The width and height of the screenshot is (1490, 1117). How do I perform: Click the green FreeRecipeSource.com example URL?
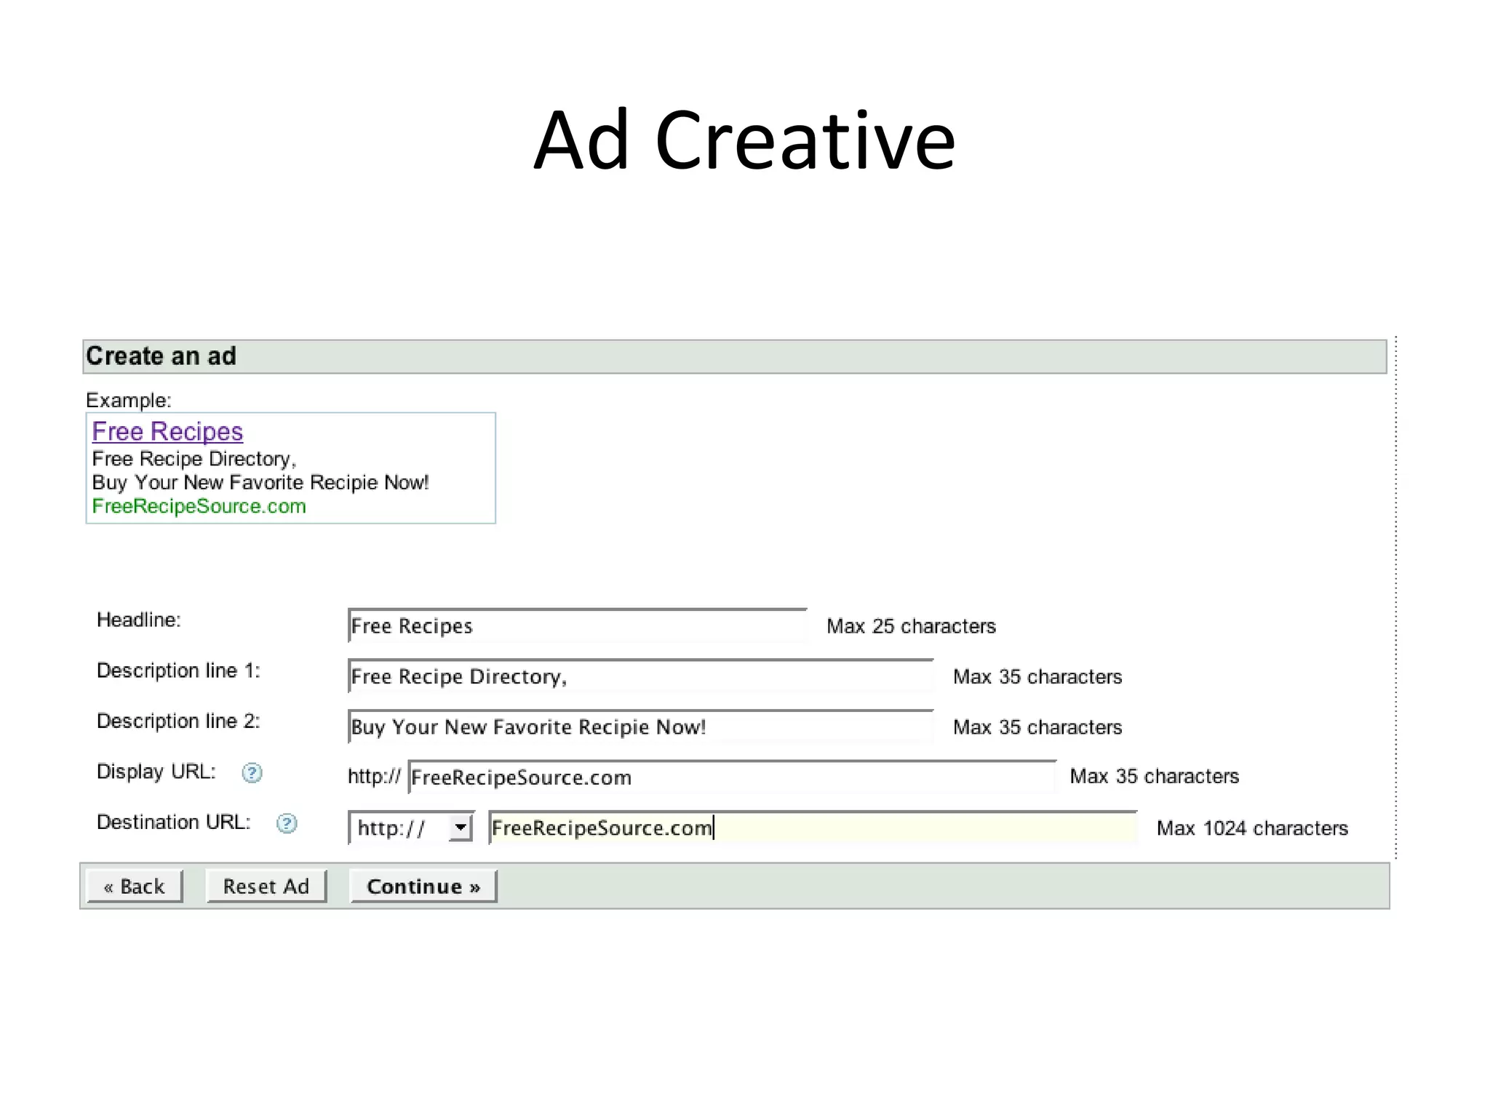coord(199,506)
